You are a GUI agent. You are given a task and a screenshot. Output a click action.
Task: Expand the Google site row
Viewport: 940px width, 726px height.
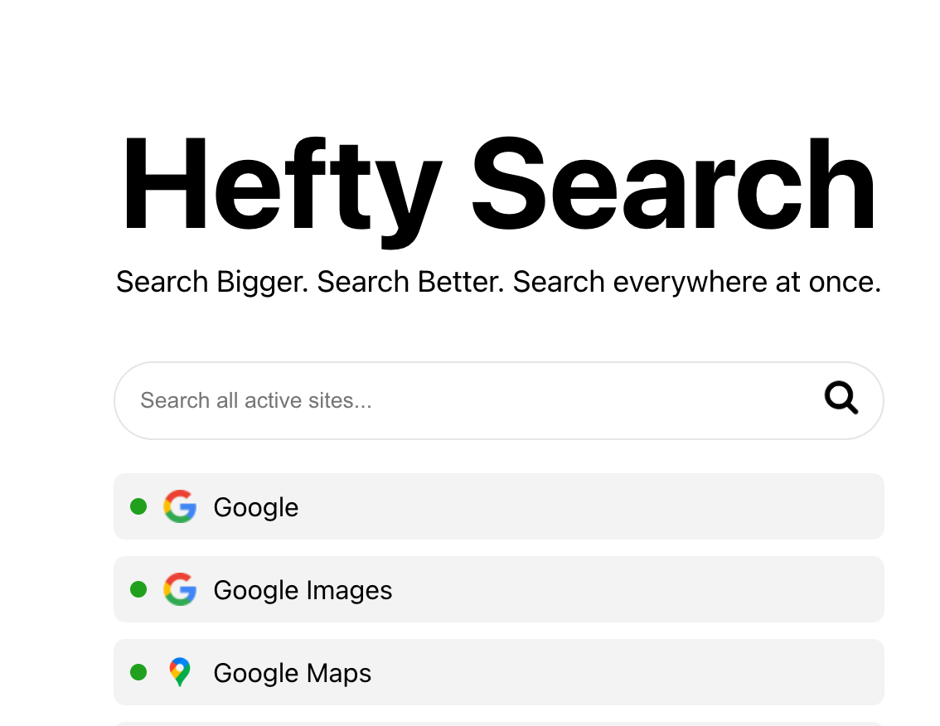point(497,506)
